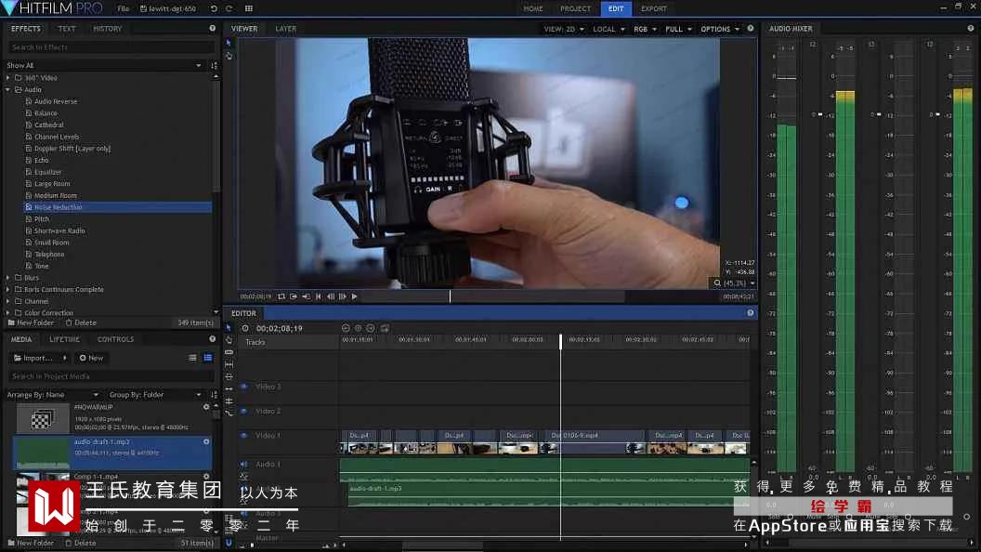Mute the Audio 1 track
This screenshot has width=981, height=552.
pyautogui.click(x=244, y=465)
